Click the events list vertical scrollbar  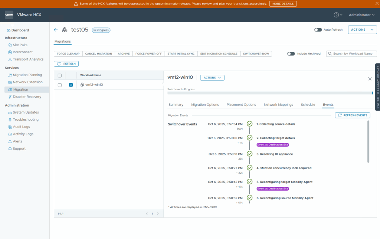(368, 142)
